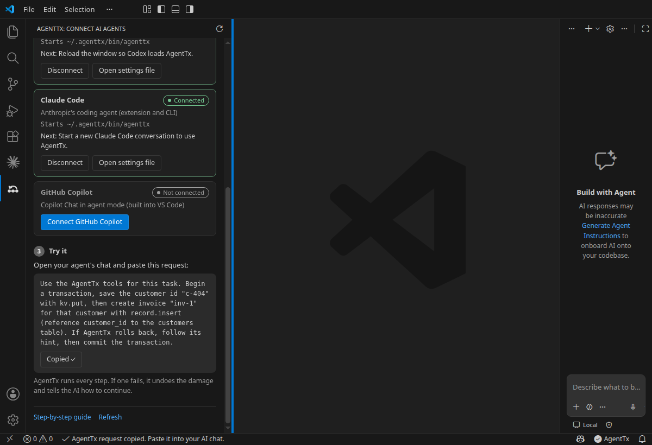Toggle the primary side bar from the title bar
Viewport: 652px width, 445px height.
tap(161, 9)
